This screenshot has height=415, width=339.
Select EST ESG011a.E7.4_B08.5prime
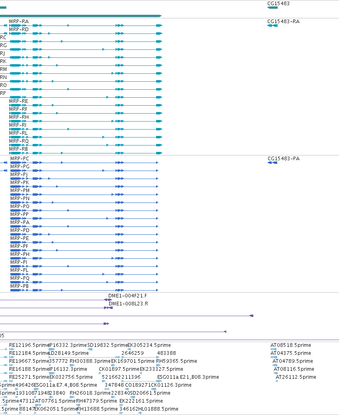[x=65, y=385]
